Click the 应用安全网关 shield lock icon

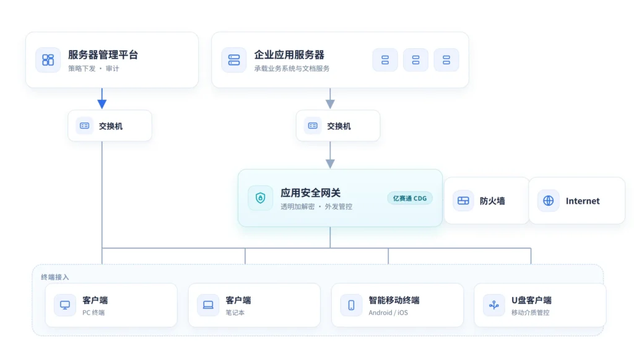261,198
